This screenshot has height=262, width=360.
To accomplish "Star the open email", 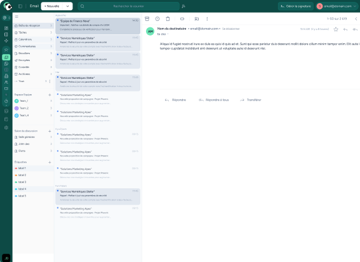I will coord(336,29).
